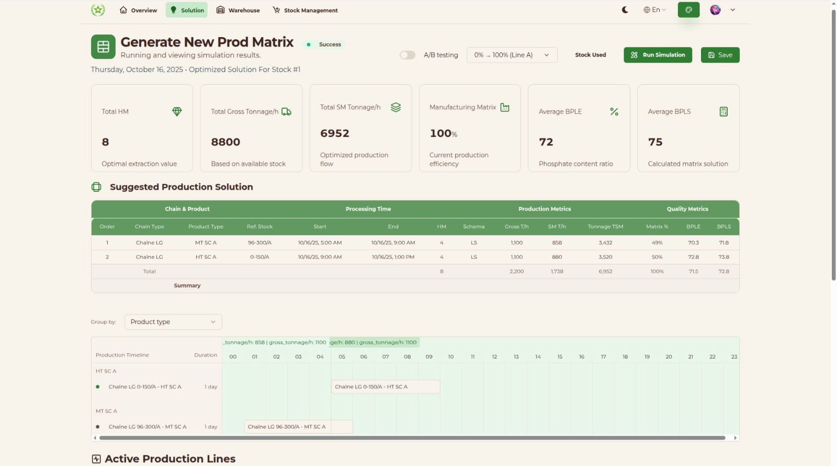This screenshot has width=837, height=466.
Task: Expand the Group by Product type dropdown
Action: (173, 322)
